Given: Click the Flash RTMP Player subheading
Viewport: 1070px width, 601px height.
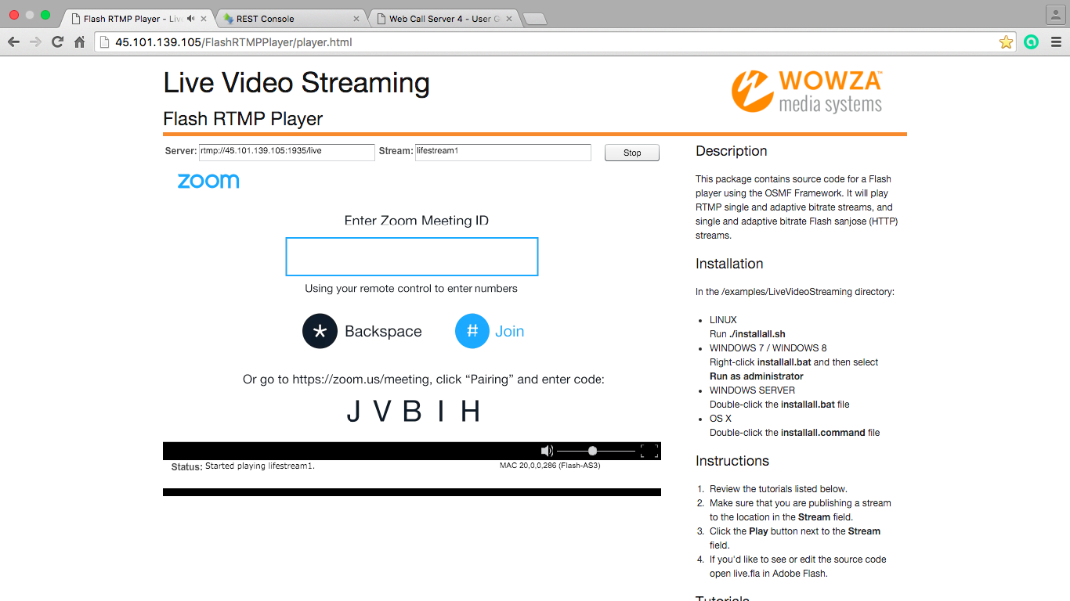Looking at the screenshot, I should (x=243, y=119).
